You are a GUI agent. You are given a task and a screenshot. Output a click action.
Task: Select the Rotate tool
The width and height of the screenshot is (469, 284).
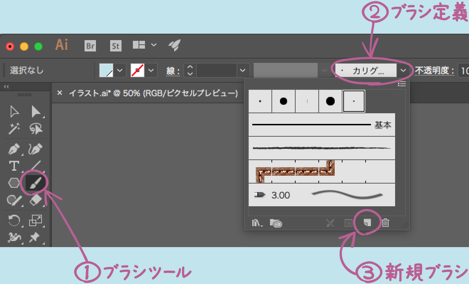point(14,221)
